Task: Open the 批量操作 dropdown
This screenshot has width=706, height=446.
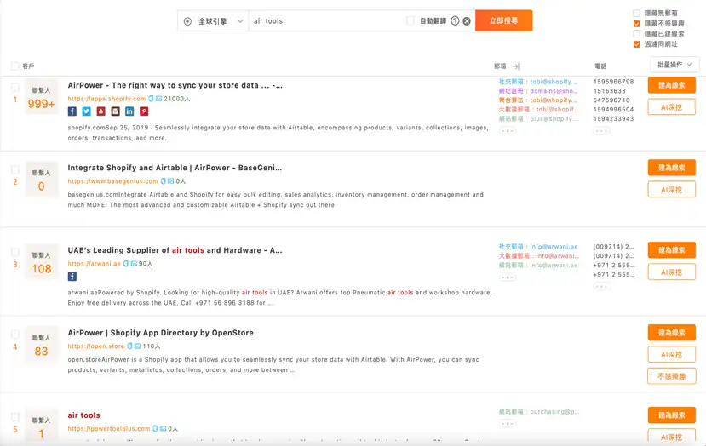Action: 674,65
